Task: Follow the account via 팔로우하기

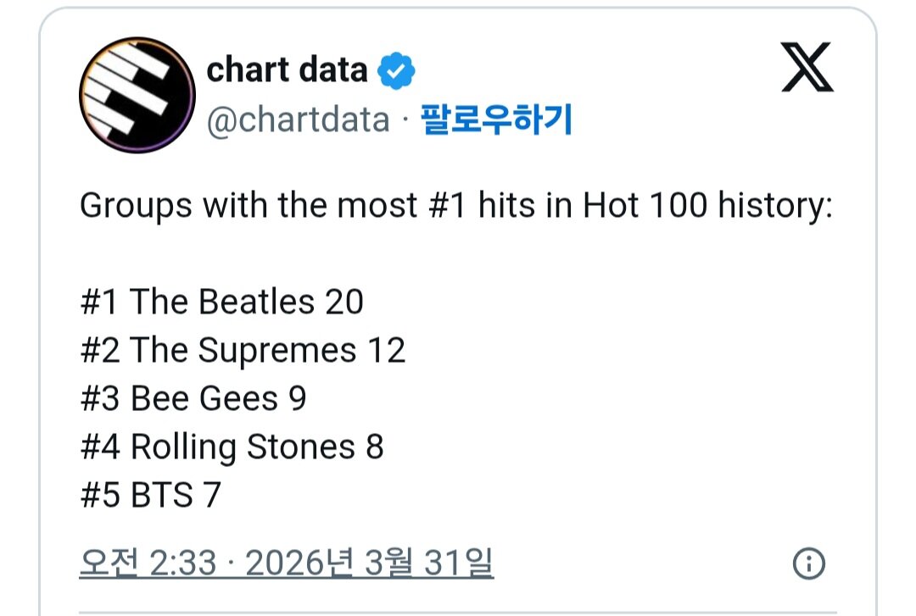Action: (497, 121)
